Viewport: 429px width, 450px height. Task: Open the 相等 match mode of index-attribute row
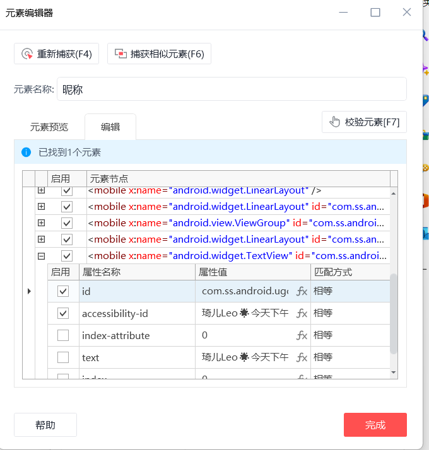click(350, 335)
